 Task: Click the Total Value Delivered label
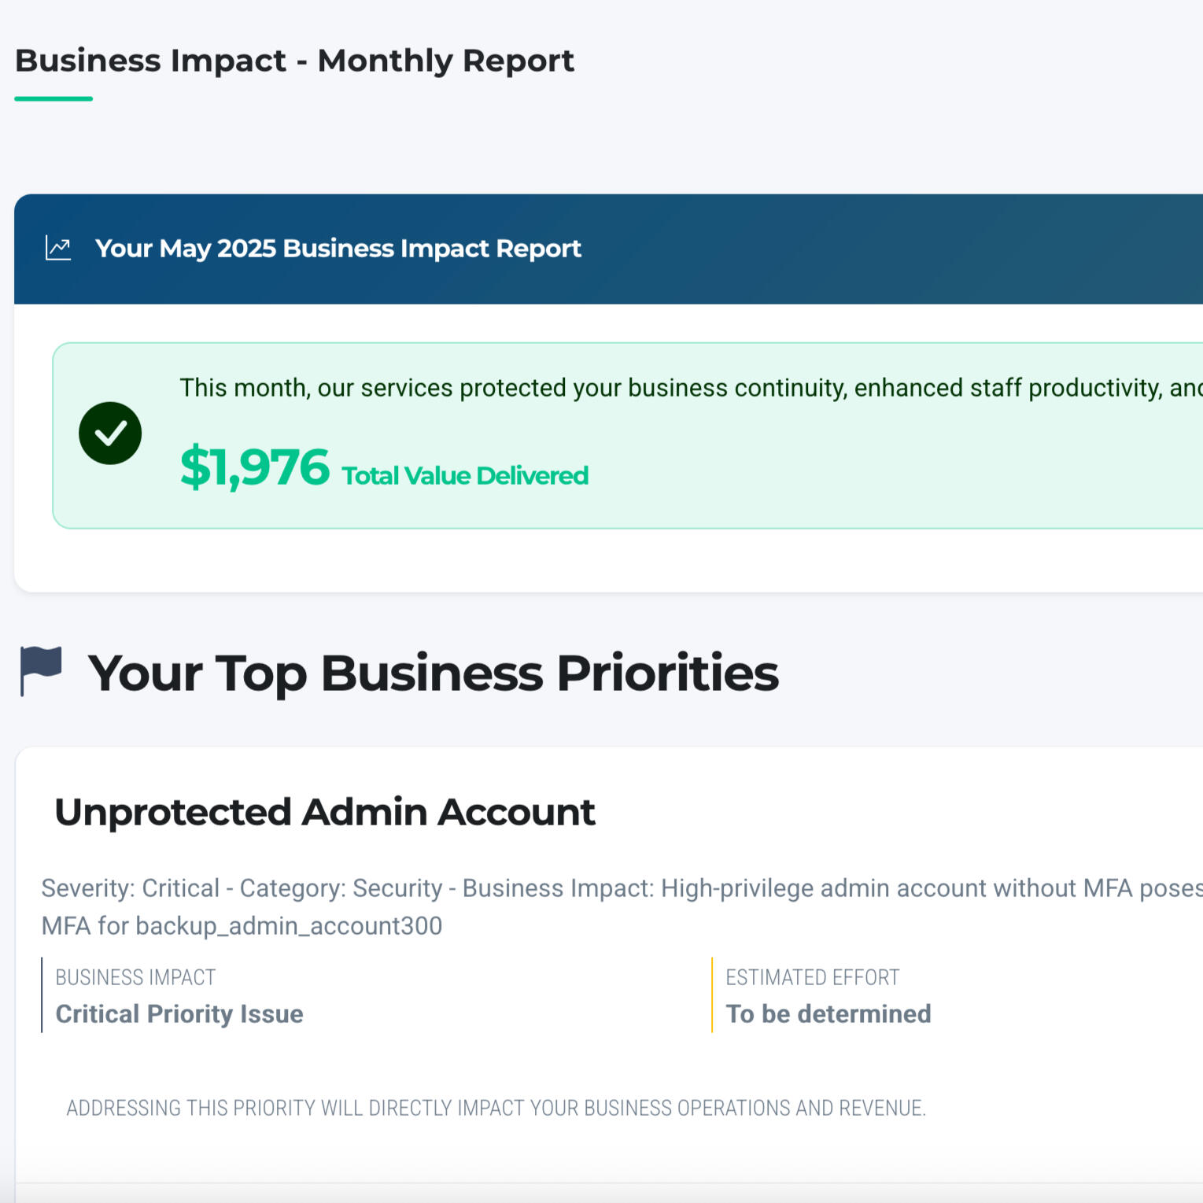click(465, 476)
